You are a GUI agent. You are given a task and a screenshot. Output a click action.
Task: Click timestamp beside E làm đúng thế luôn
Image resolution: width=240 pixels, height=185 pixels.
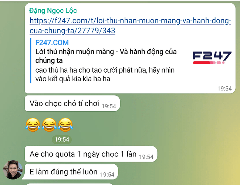pyautogui.click(x=107, y=175)
